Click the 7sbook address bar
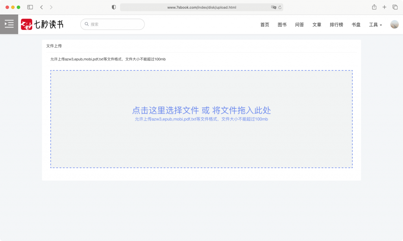This screenshot has width=403, height=241. pyautogui.click(x=201, y=7)
